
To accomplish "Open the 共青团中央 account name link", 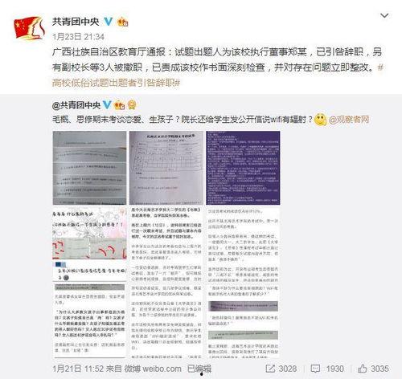I will pos(76,22).
